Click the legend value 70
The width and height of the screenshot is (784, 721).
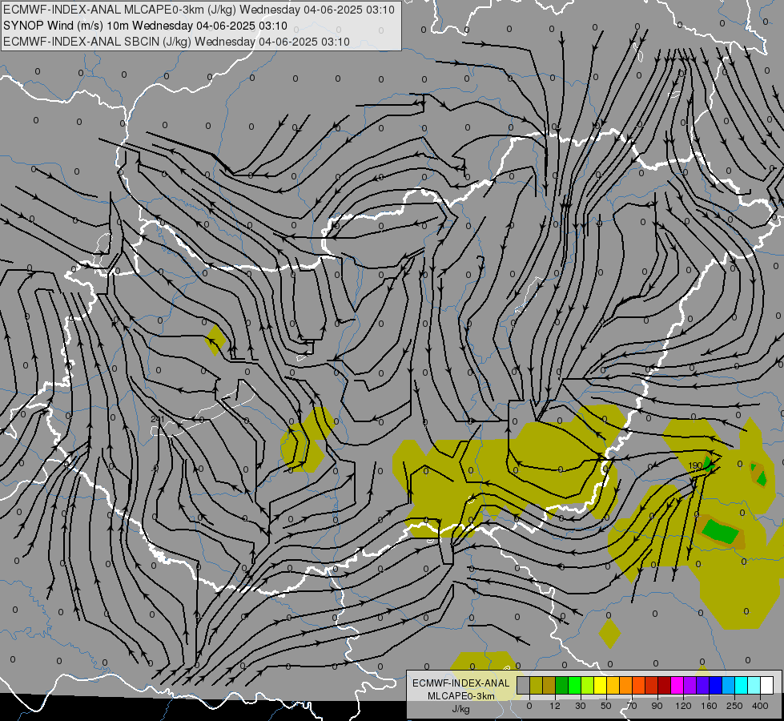pyautogui.click(x=632, y=706)
